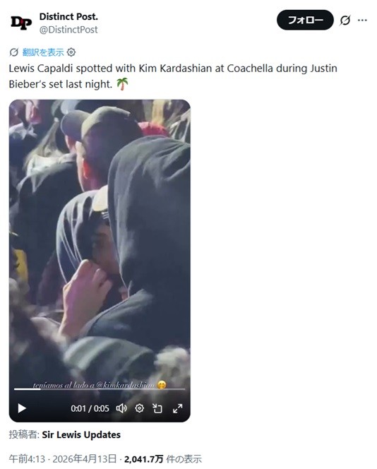This screenshot has width=377, height=469.
Task: Open translation settings gear icon
Action: point(71,52)
